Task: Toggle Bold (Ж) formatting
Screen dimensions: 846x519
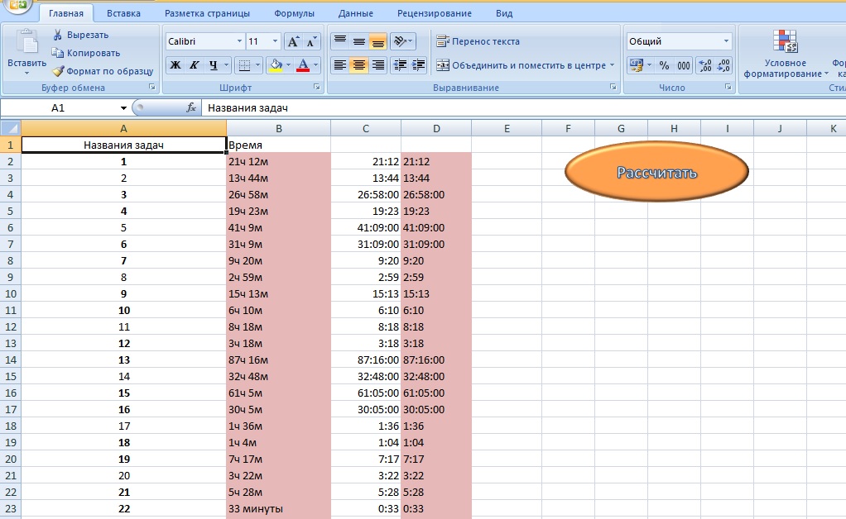Action: click(175, 65)
